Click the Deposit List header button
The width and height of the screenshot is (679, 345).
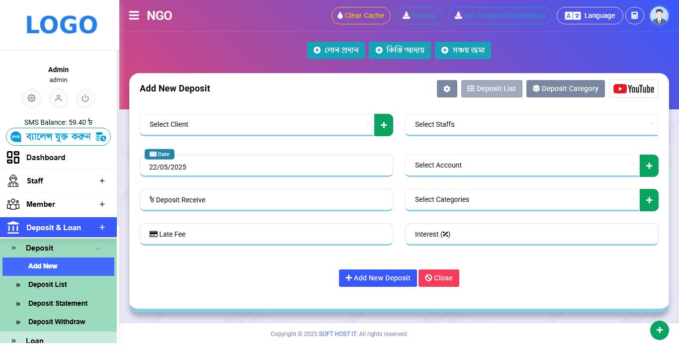tap(492, 88)
